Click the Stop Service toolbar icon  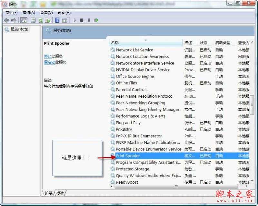click(x=82, y=20)
